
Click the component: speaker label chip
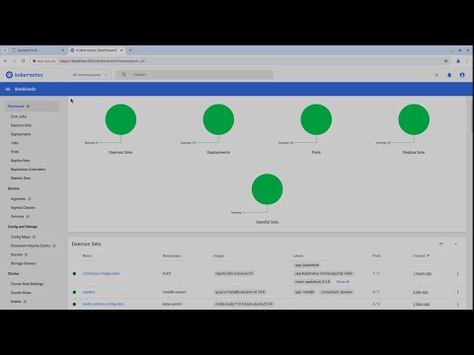(x=337, y=292)
